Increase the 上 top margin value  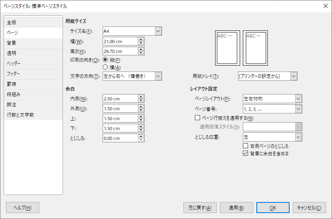[141, 117]
